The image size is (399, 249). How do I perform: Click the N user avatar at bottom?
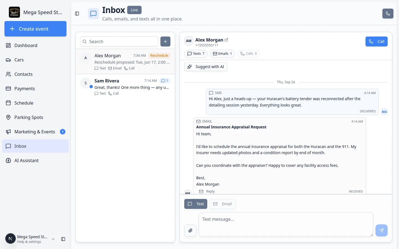11,239
